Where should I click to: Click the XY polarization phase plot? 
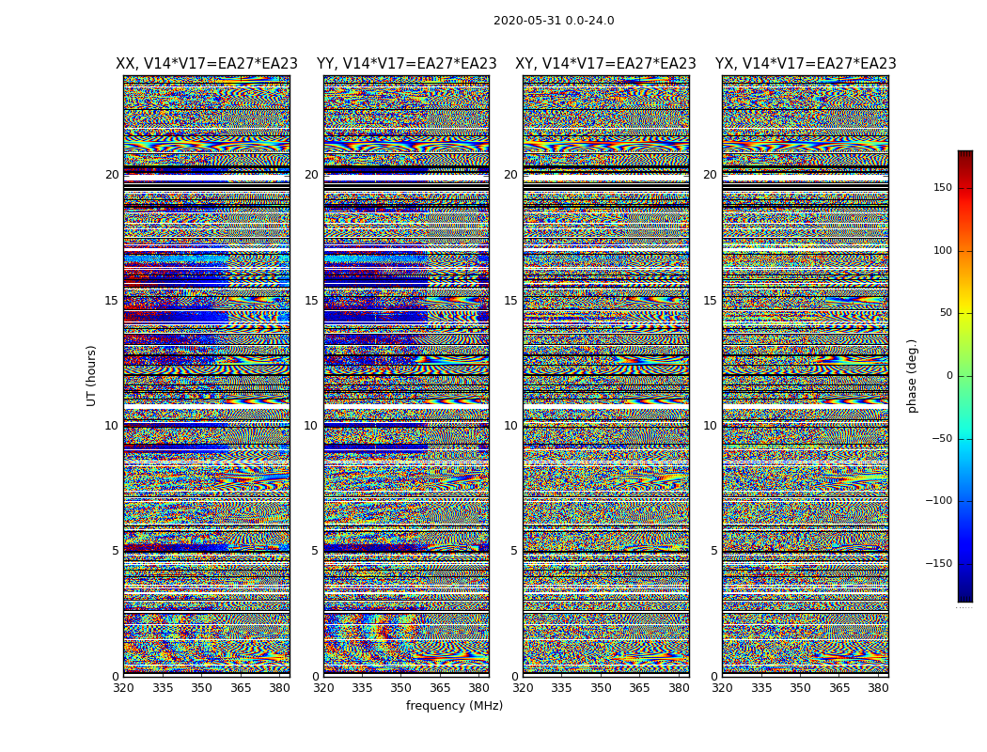tap(606, 376)
